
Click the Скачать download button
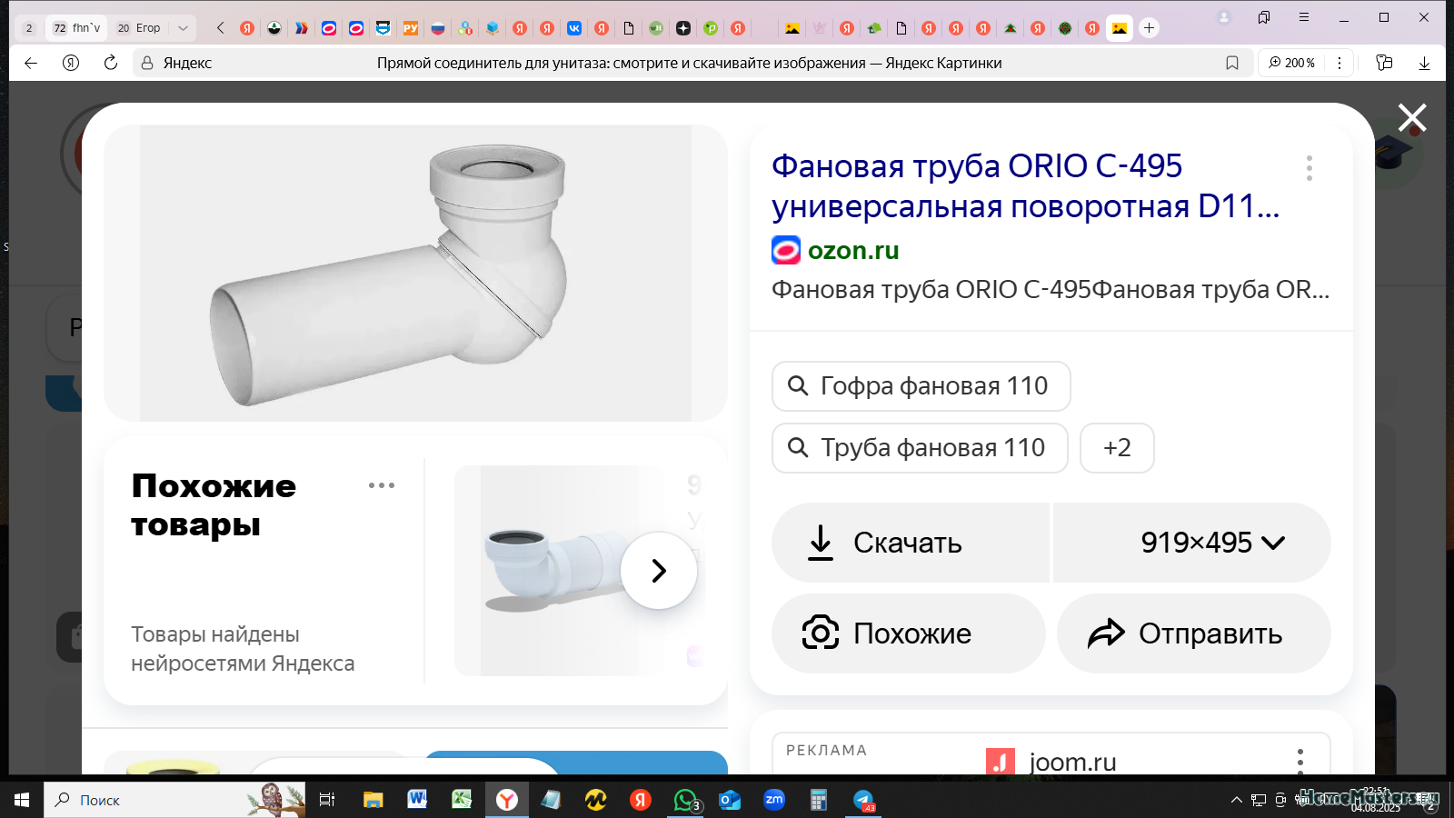pyautogui.click(x=911, y=543)
